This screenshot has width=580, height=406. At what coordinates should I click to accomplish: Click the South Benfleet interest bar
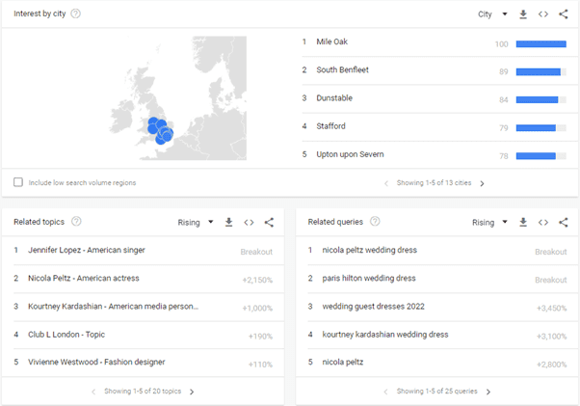pos(541,71)
